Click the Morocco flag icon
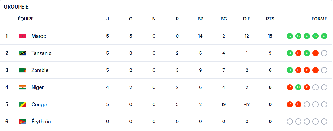The width and height of the screenshot is (333, 131). (22, 36)
